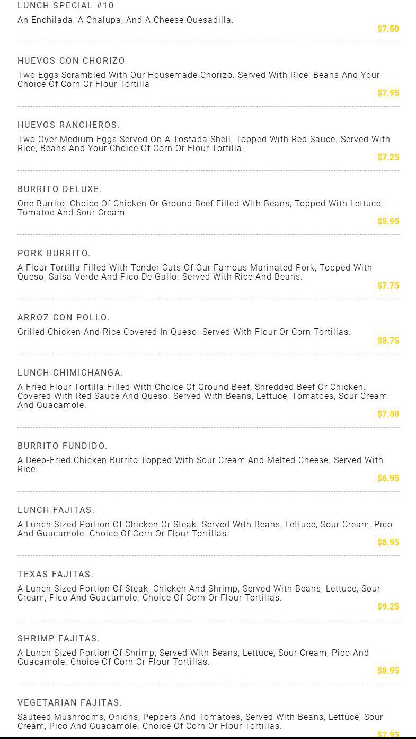Click the $7.25 Huevos Rancheros price
Viewport: 416px width, 739px height.
click(388, 157)
